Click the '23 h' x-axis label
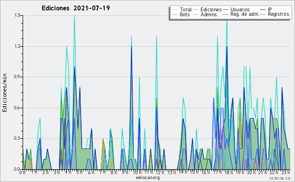Screen dimensions: 295x182 click(x=286, y=173)
